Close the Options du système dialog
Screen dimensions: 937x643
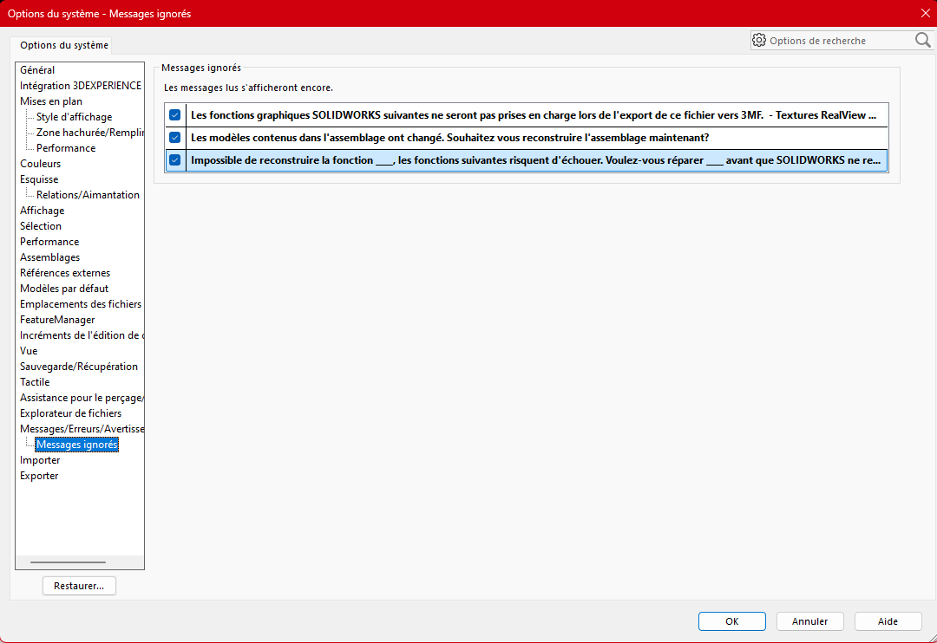coord(925,13)
